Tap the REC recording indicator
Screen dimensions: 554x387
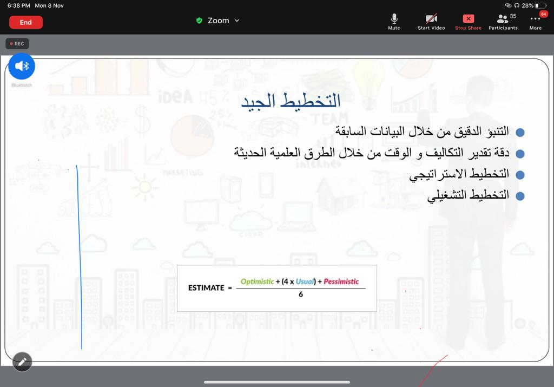pyautogui.click(x=17, y=44)
